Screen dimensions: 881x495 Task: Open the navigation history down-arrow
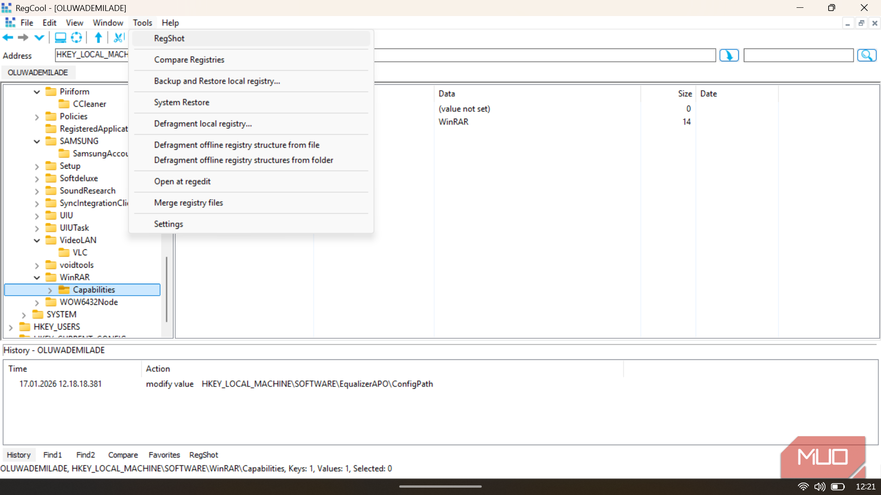click(x=39, y=38)
